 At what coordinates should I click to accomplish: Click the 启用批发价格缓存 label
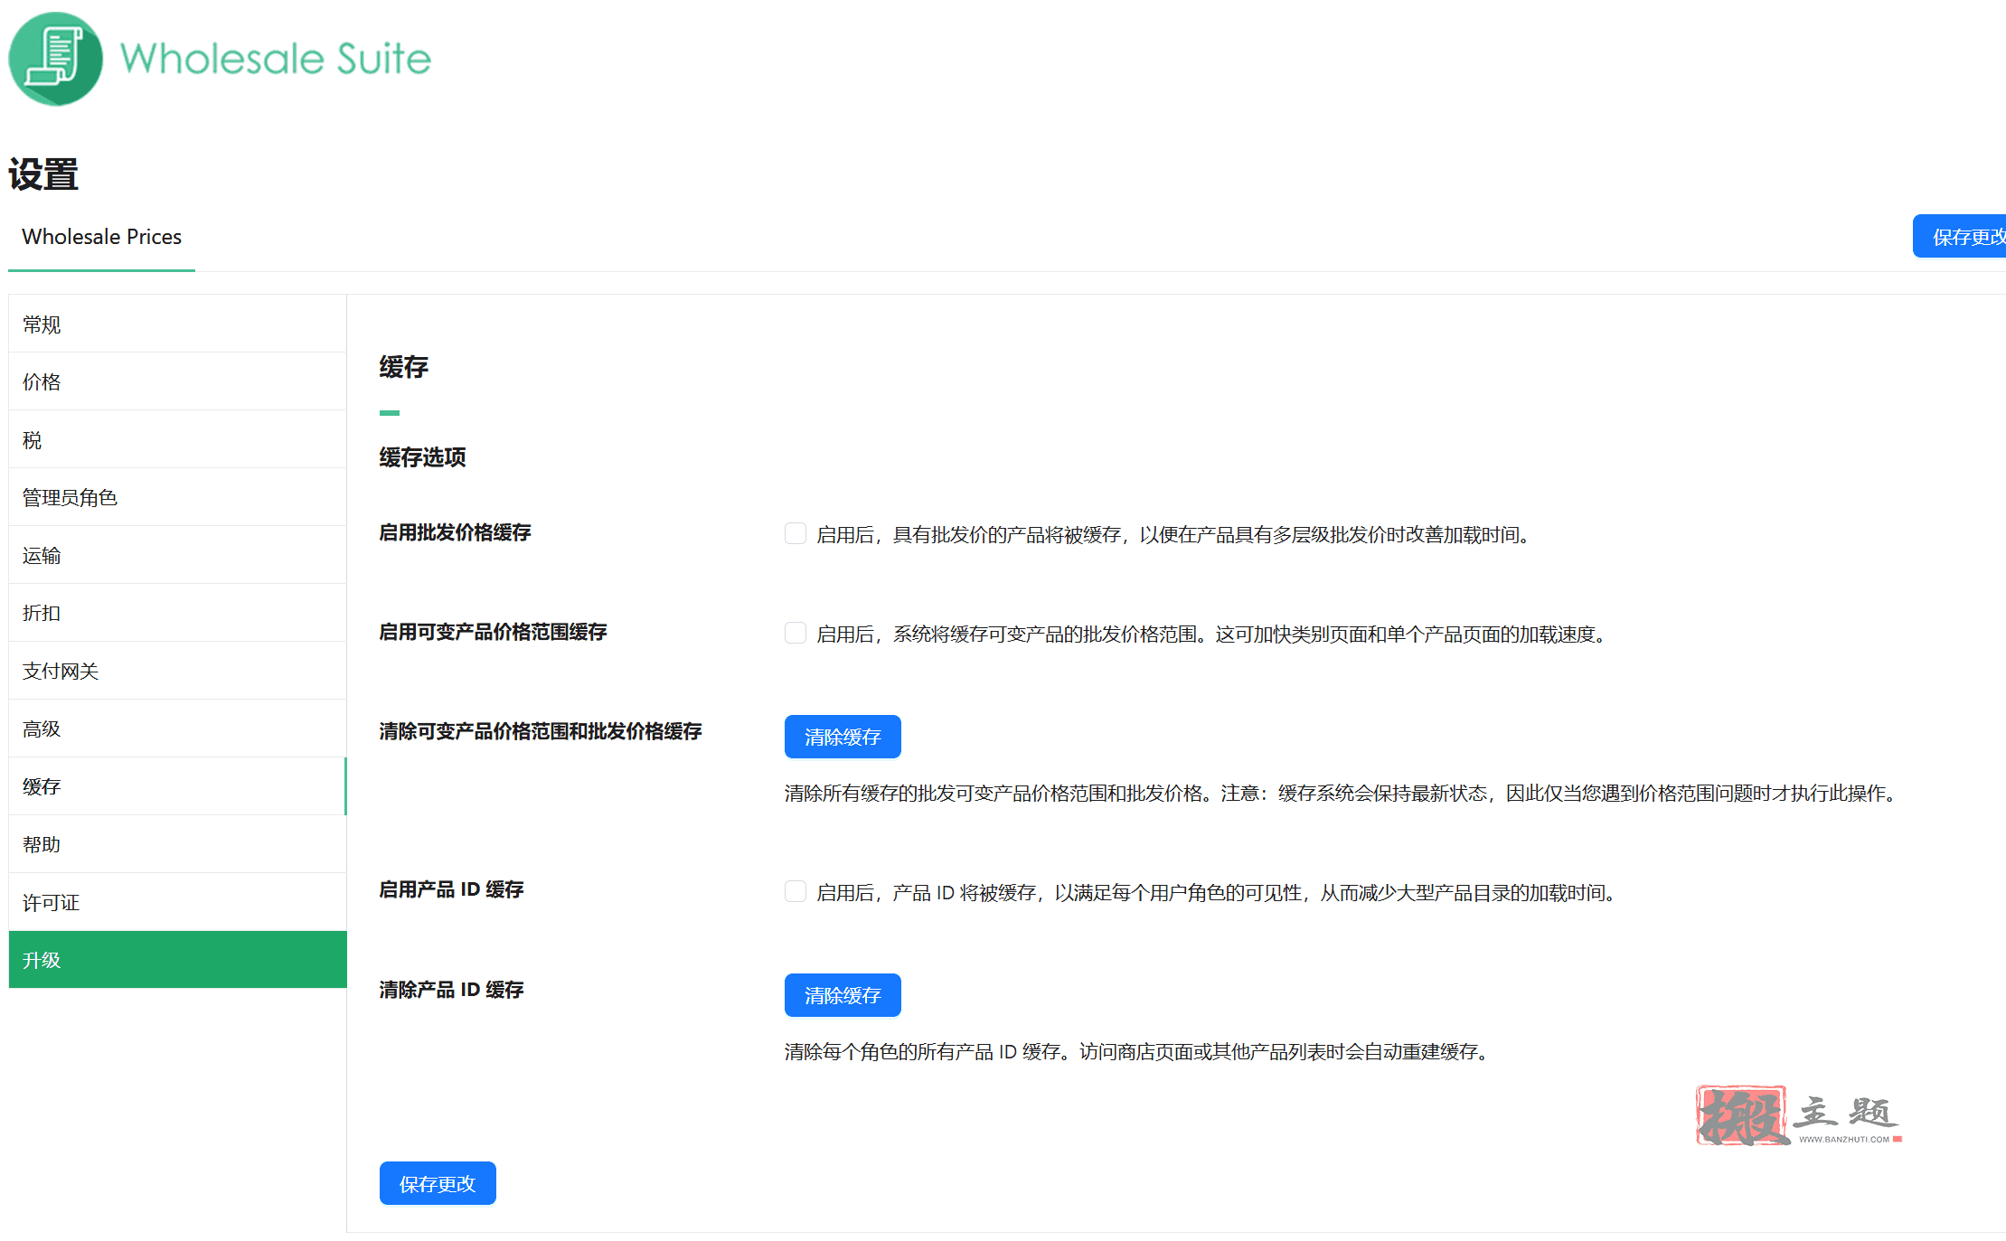(x=455, y=532)
